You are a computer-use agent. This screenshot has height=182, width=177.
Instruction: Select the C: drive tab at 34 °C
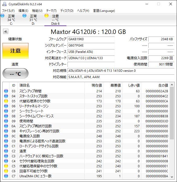[11, 20]
